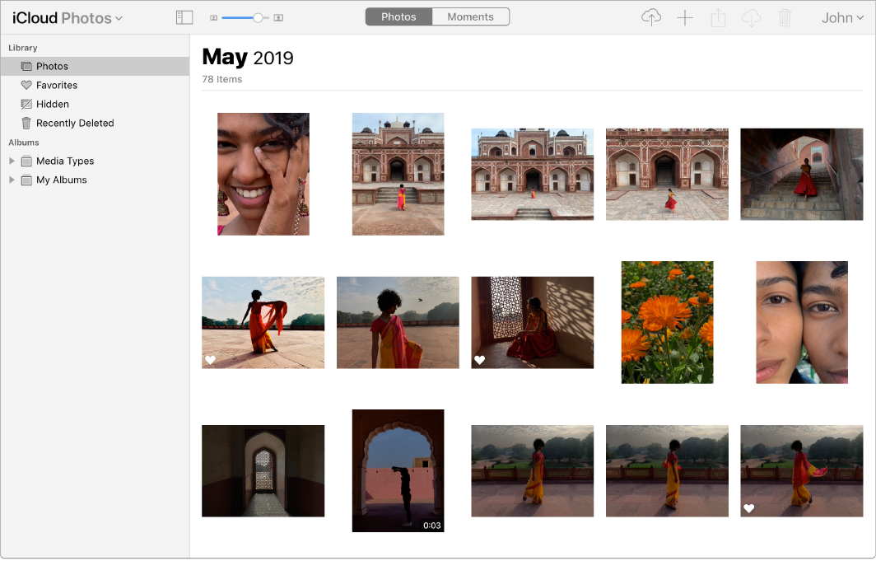Click the trash icon to delete

(785, 17)
